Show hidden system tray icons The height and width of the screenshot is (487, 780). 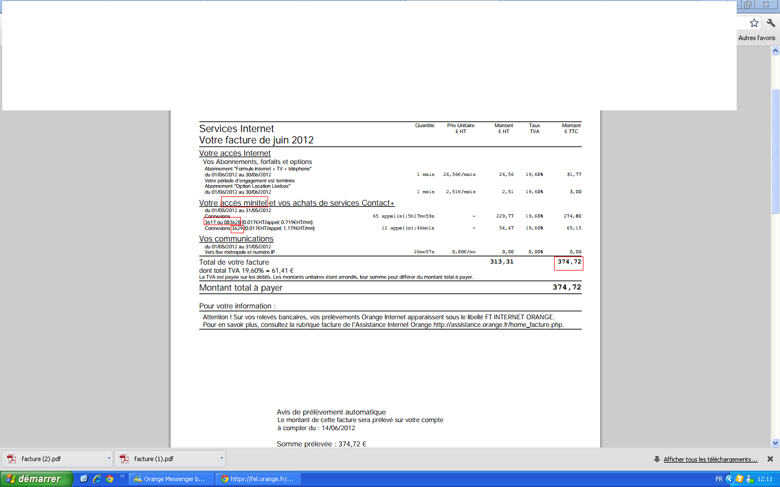coord(729,479)
